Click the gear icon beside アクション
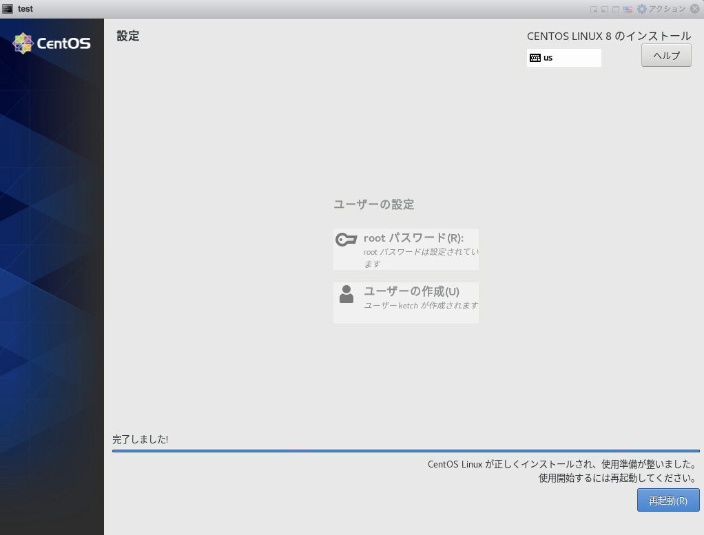Image resolution: width=704 pixels, height=535 pixels. (x=642, y=9)
